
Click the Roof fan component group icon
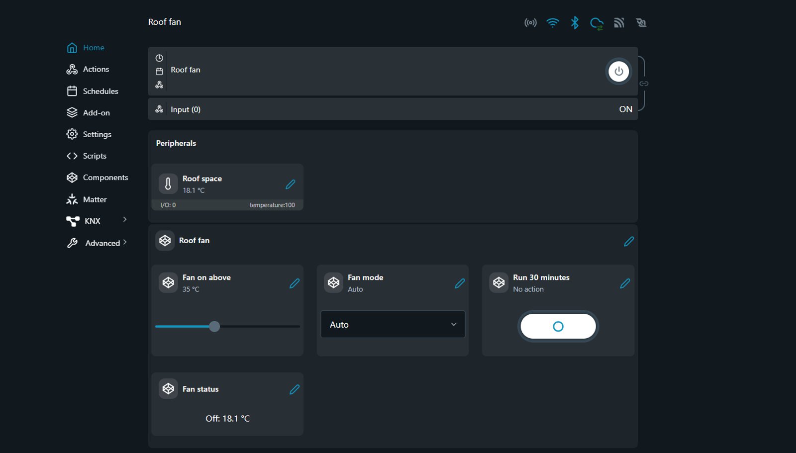coord(165,241)
